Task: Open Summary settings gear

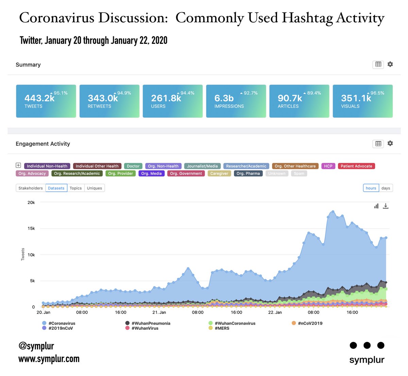Action: pyautogui.click(x=390, y=64)
